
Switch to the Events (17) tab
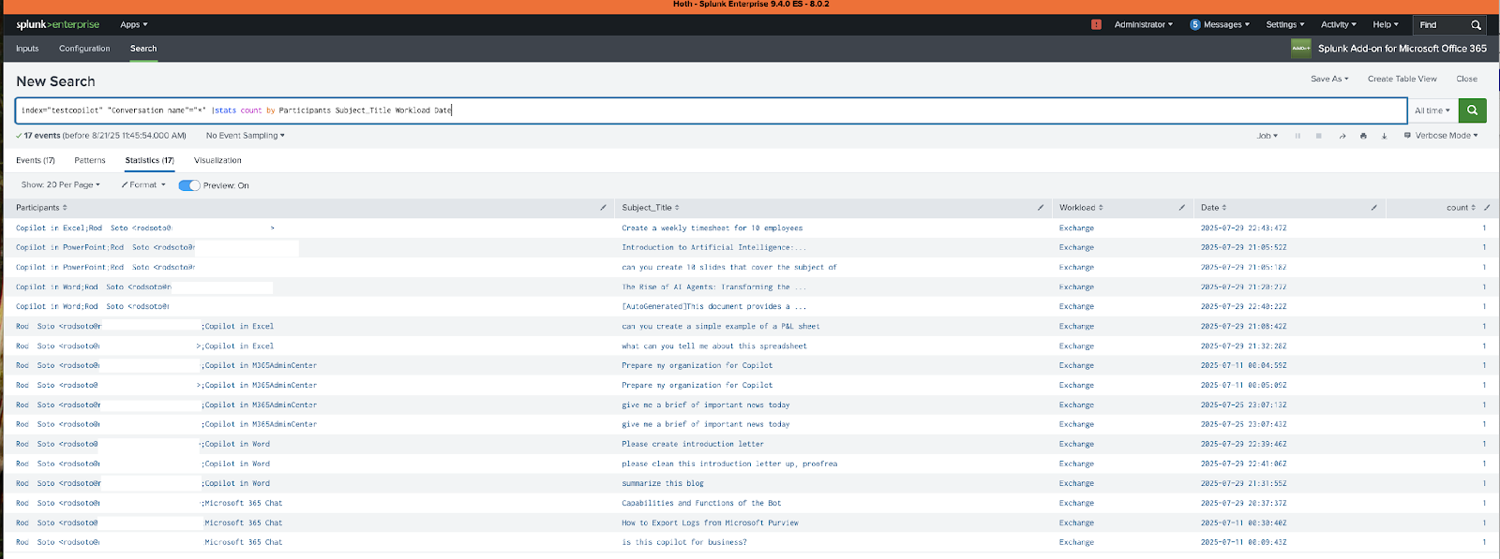[x=36, y=160]
